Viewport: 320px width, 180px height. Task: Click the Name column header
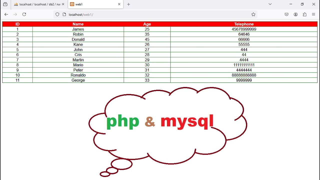point(78,24)
